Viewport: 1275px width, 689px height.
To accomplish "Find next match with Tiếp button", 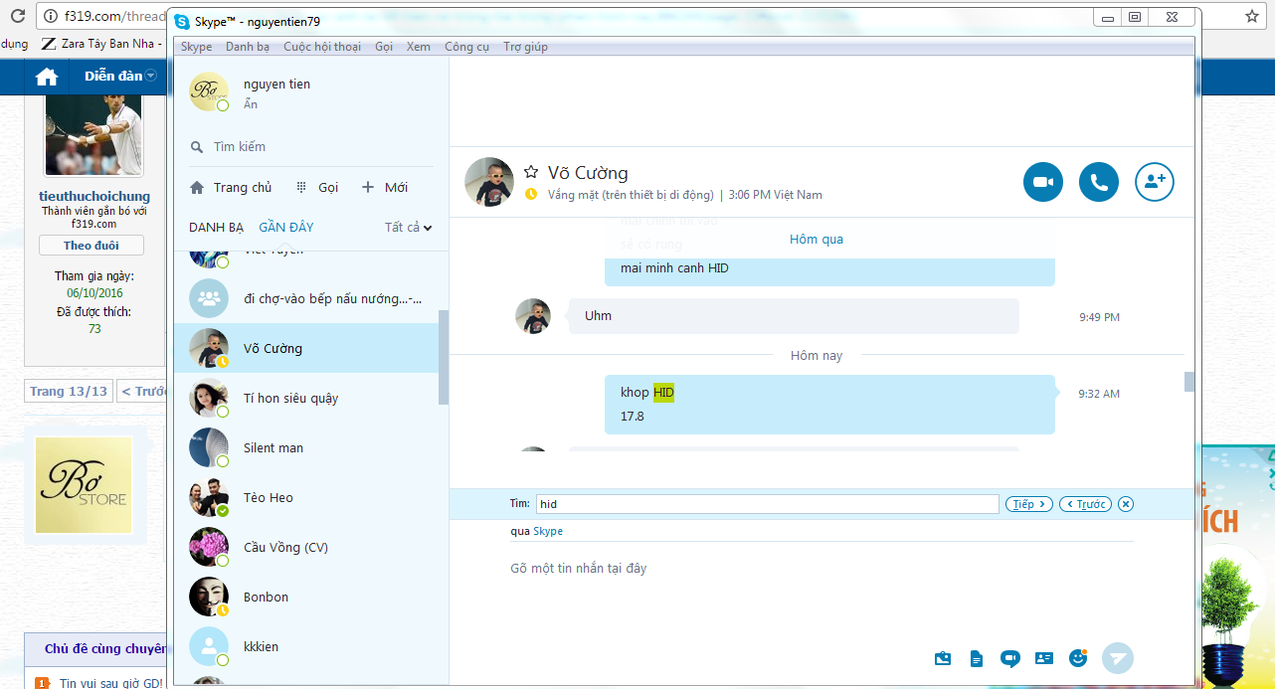I will pos(1028,504).
